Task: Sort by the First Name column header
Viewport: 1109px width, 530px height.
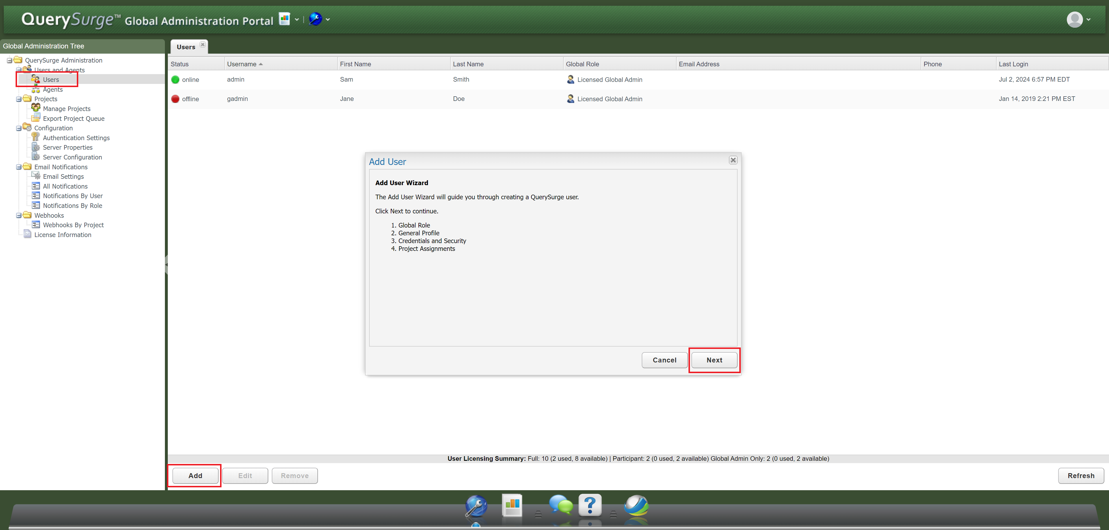Action: pyautogui.click(x=393, y=64)
